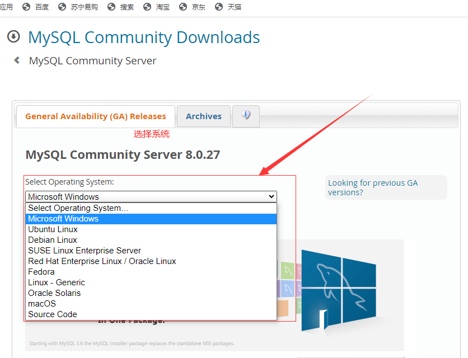Open the 京东 bookmark
This screenshot has width=468, height=358.
coord(193,7)
